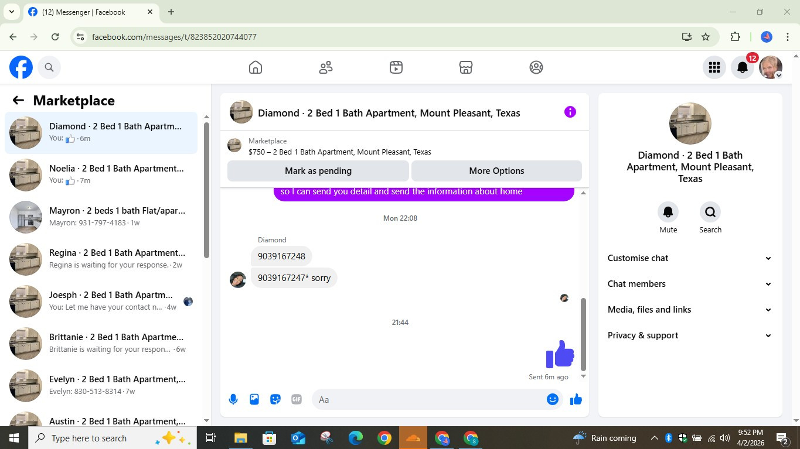
Task: Open the notifications bell with 12 badge
Action: [x=743, y=67]
